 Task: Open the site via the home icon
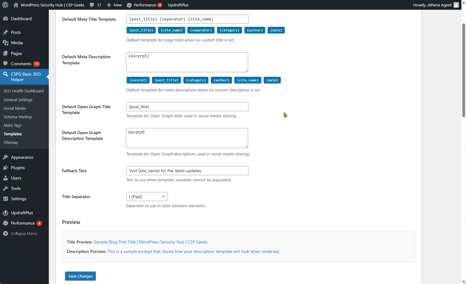click(x=15, y=5)
